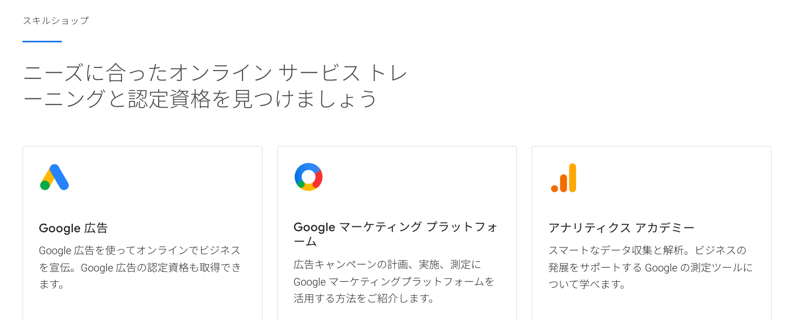Click the Google 広告 description text

[x=140, y=250]
